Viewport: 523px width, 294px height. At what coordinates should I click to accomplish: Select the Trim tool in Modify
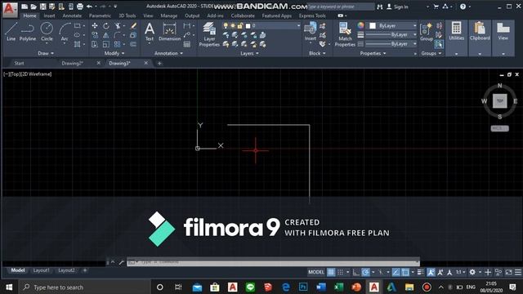(x=118, y=25)
